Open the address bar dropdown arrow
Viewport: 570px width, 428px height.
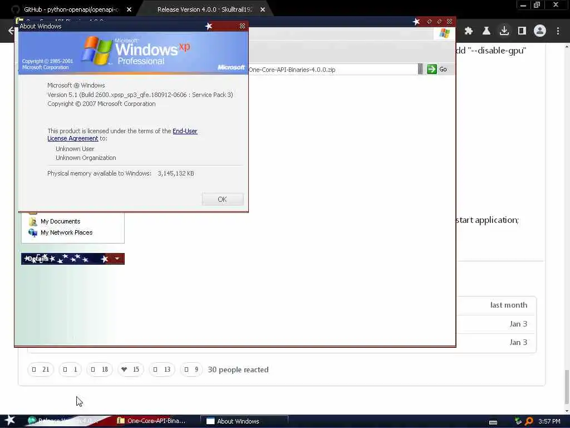[x=420, y=69]
